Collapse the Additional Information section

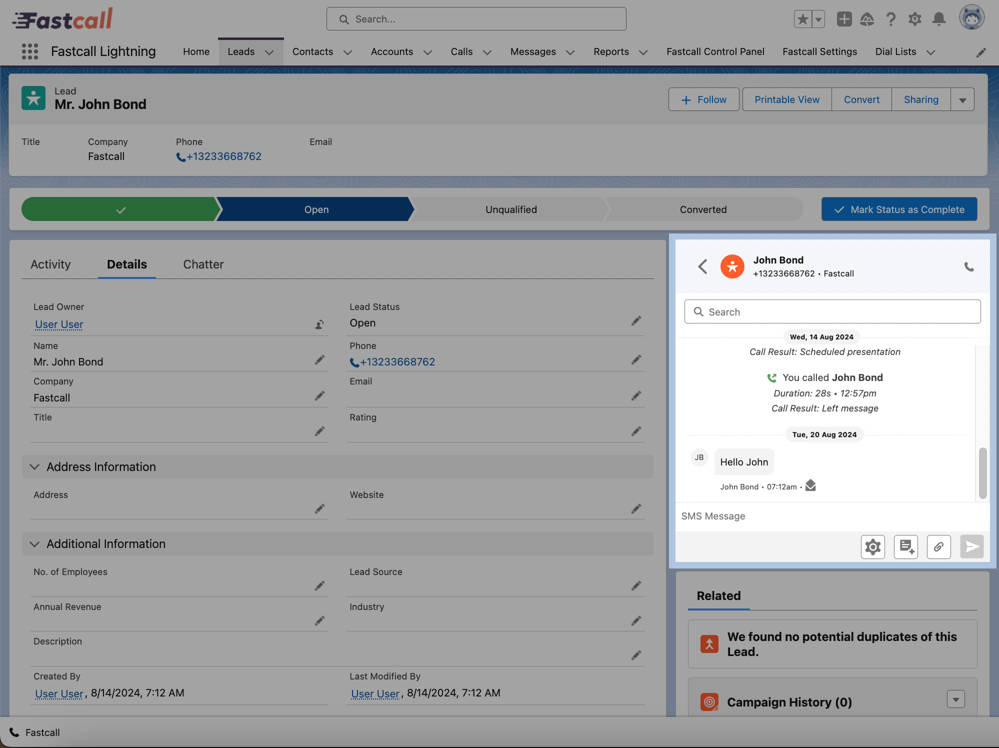(34, 543)
